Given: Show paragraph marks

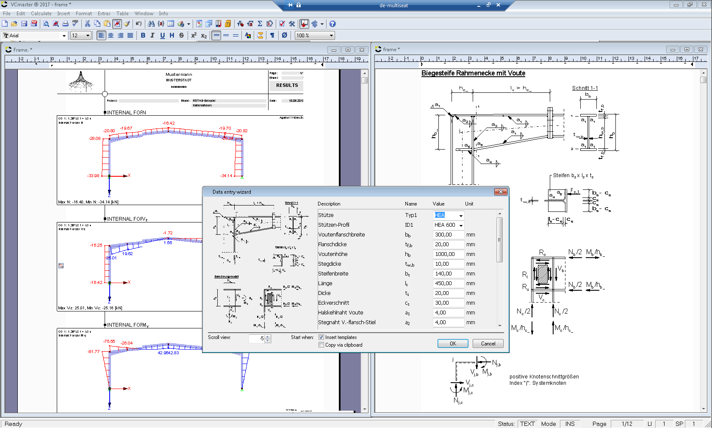Looking at the screenshot, I should pos(272,36).
